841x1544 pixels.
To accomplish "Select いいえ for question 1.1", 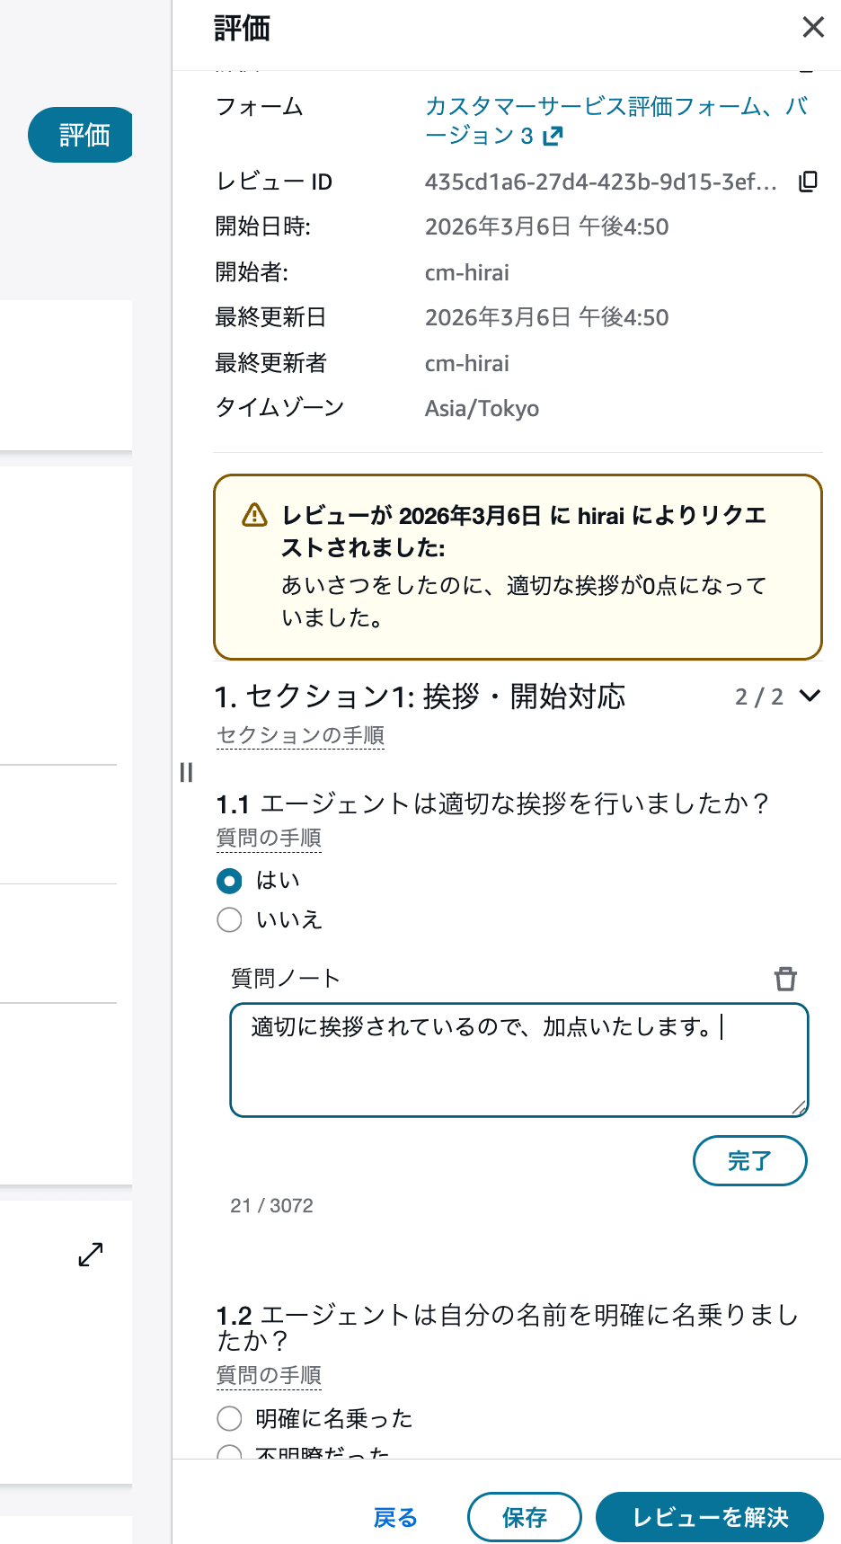I will coord(229,919).
